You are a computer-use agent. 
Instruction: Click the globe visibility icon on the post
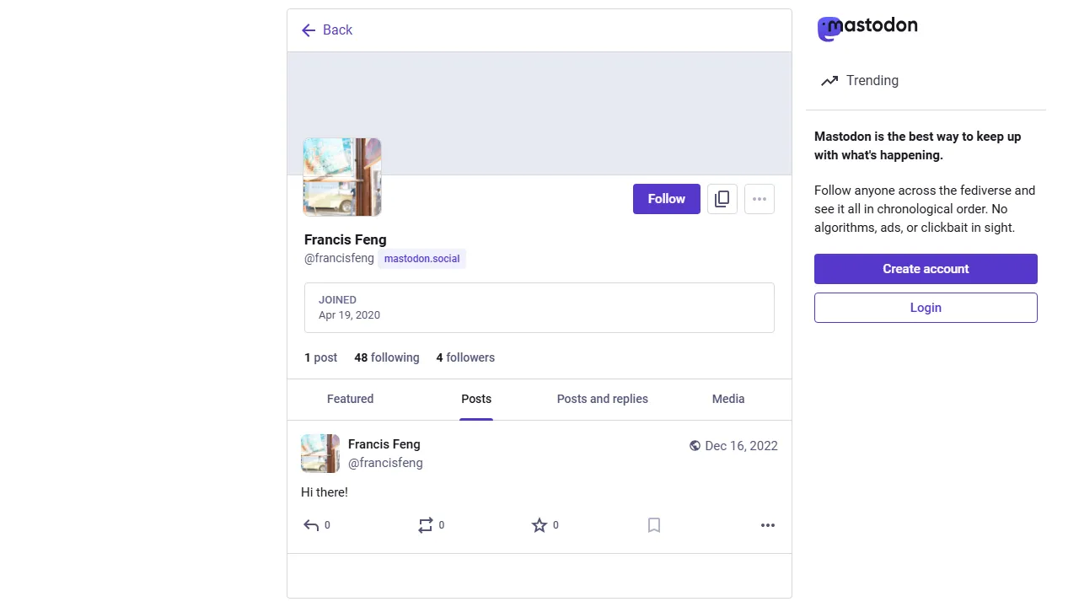coord(695,445)
